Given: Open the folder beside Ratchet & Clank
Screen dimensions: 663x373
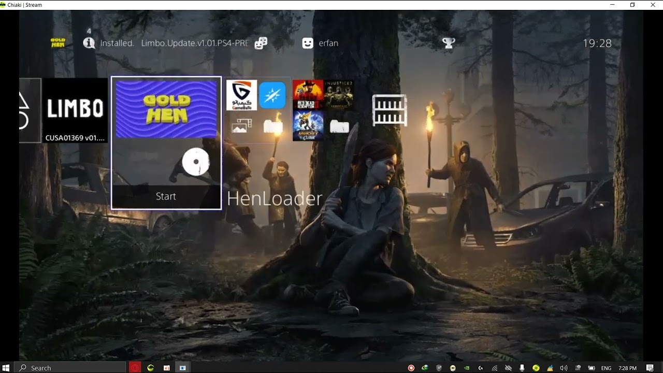Looking at the screenshot, I should tap(339, 126).
